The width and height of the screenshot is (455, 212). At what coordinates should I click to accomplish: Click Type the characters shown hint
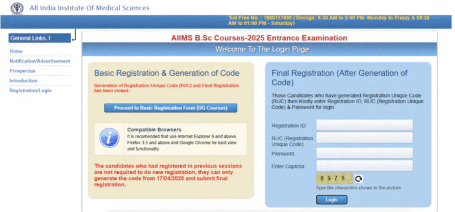point(359,188)
